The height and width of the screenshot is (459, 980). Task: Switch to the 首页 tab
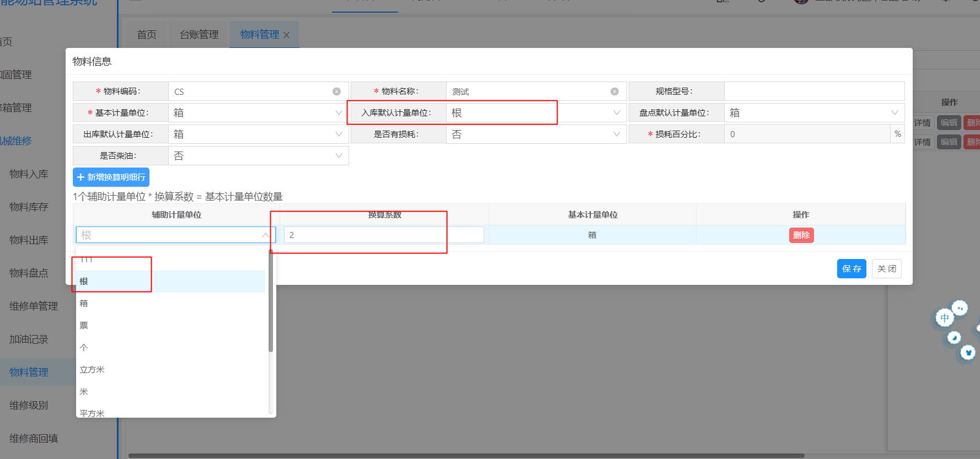[147, 35]
